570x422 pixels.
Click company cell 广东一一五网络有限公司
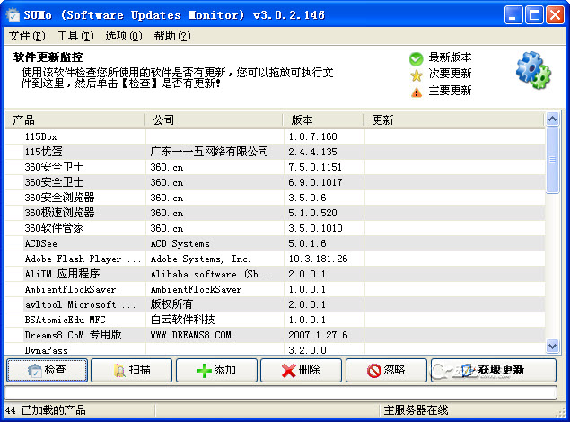pyautogui.click(x=209, y=152)
